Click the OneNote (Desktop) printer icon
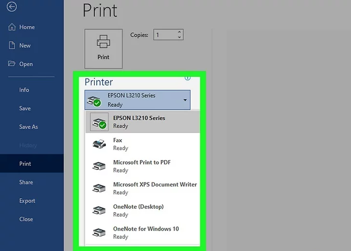The height and width of the screenshot is (251, 351). (x=99, y=210)
